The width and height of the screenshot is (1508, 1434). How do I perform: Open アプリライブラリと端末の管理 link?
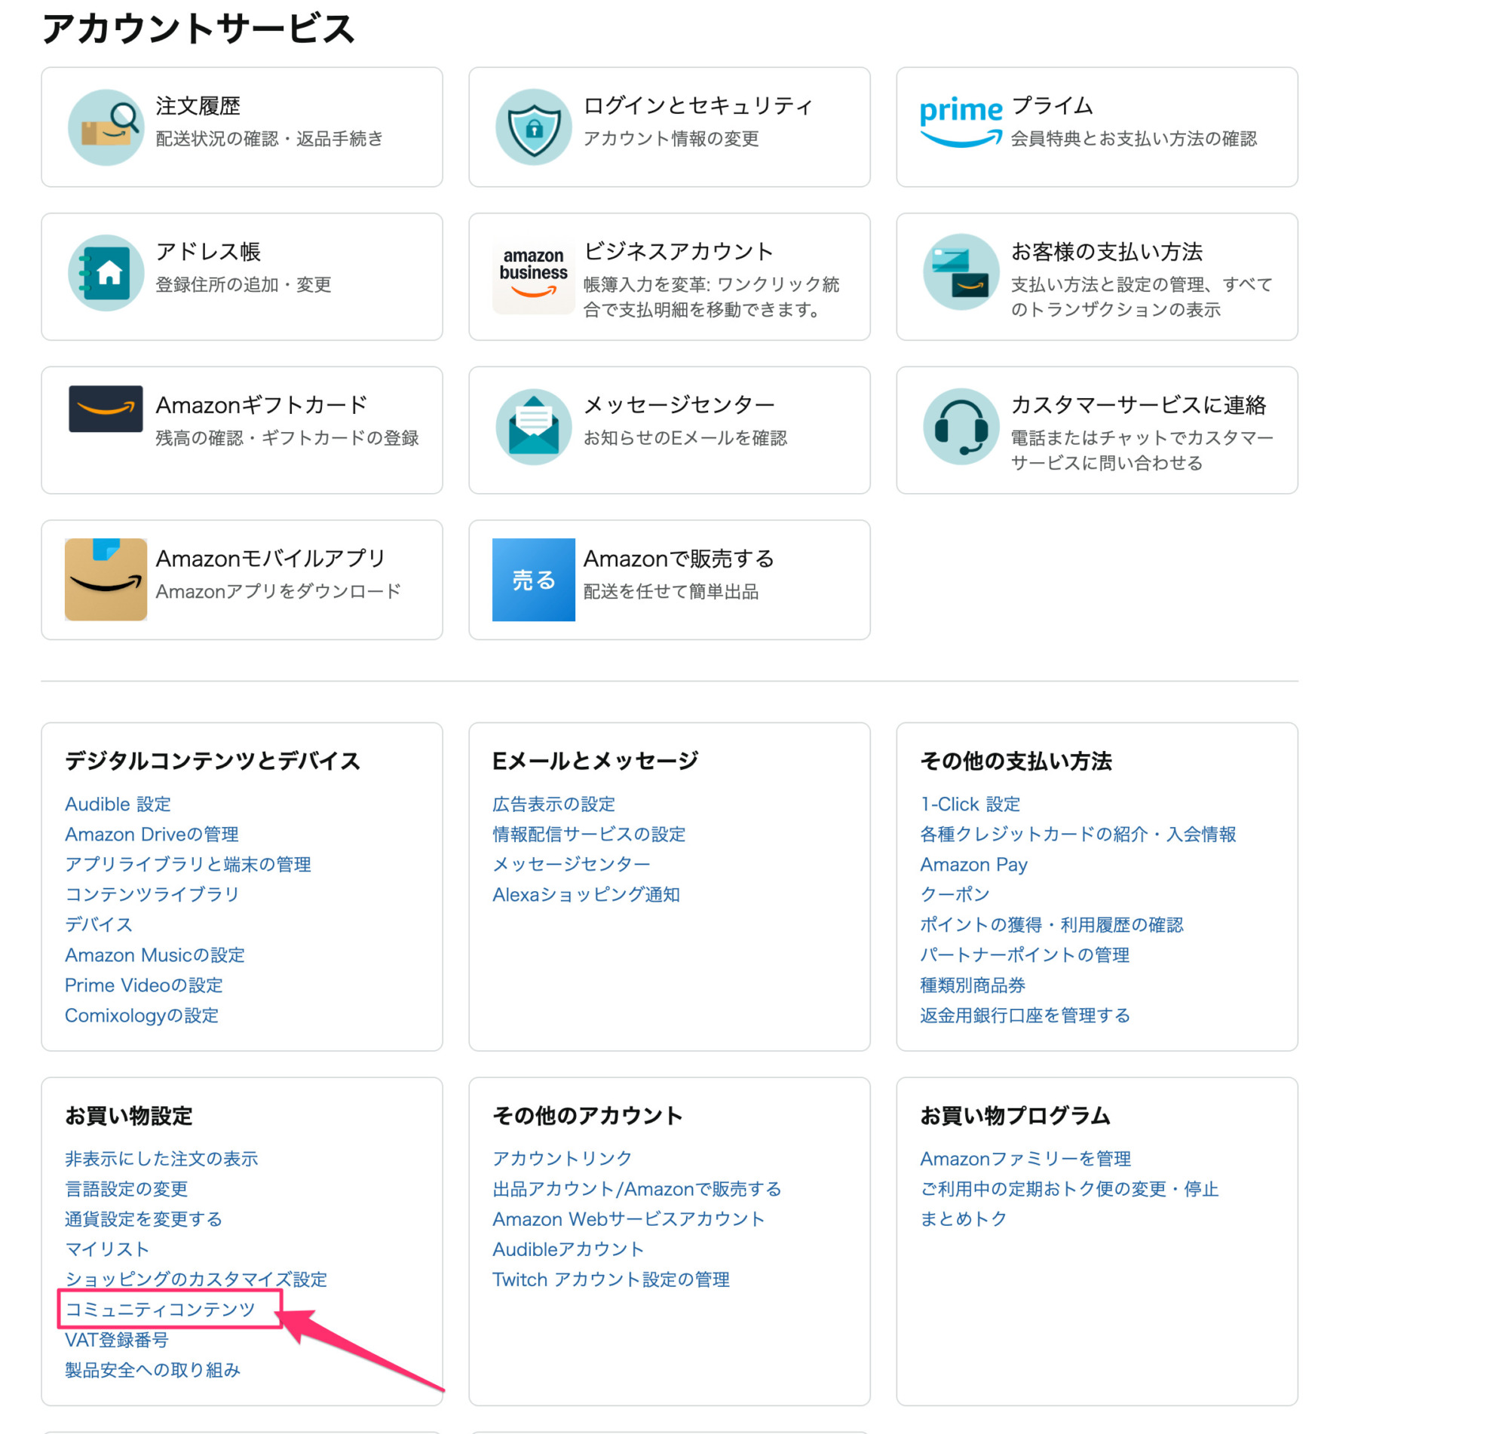pyautogui.click(x=188, y=865)
